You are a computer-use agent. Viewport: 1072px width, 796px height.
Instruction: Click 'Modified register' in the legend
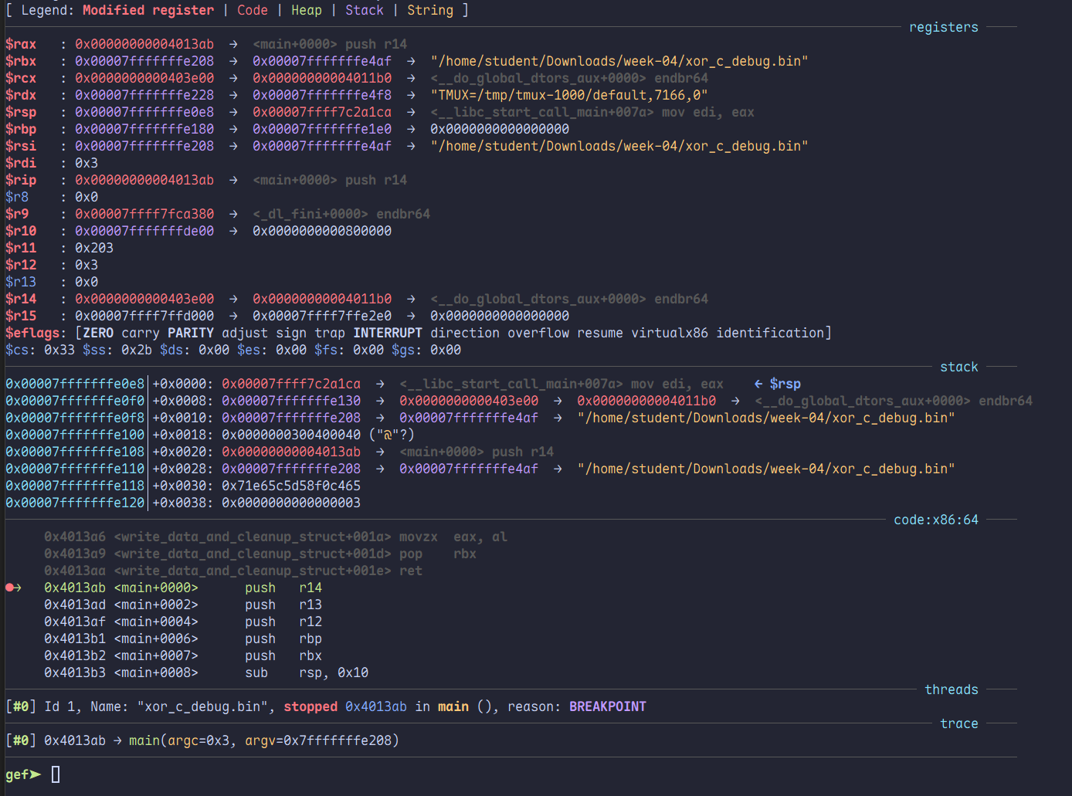pos(148,10)
